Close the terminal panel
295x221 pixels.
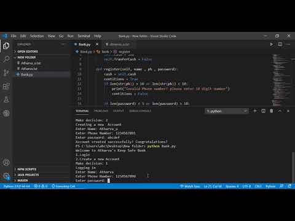[x=288, y=111]
